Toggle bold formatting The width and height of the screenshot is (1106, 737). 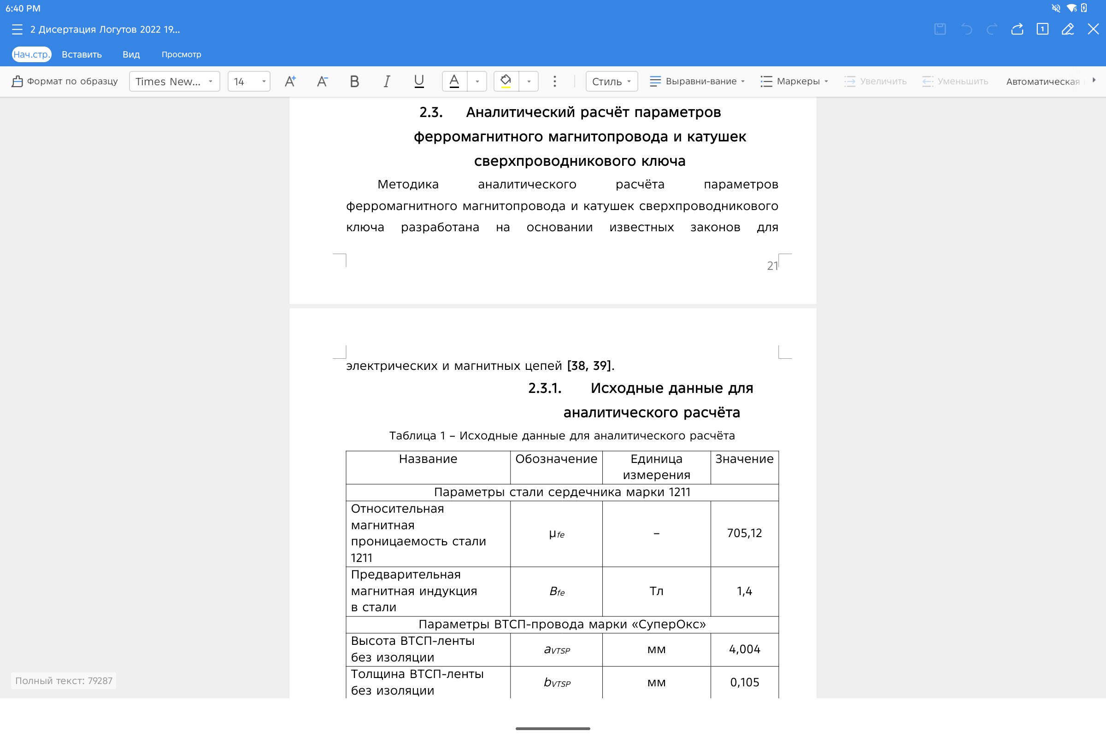pos(354,82)
